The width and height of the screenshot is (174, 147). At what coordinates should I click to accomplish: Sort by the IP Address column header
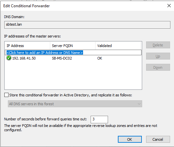(x=27, y=46)
